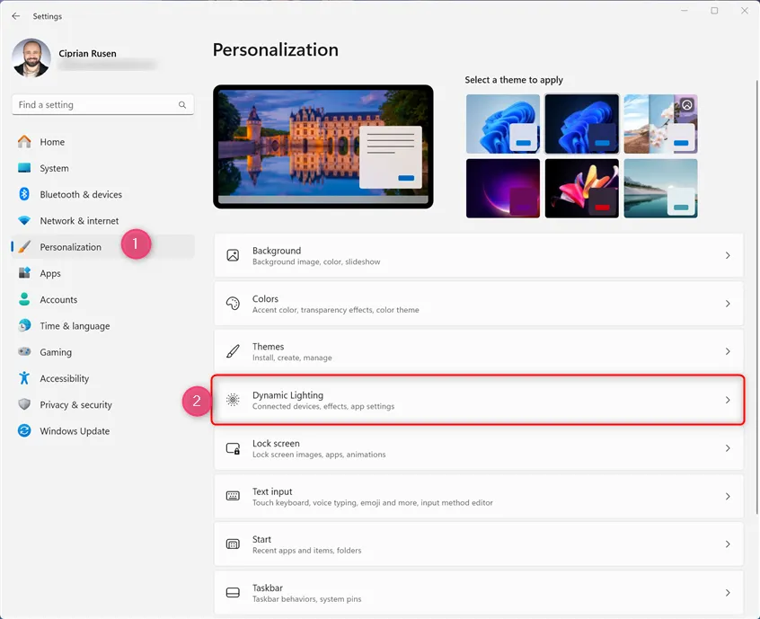This screenshot has width=760, height=619.
Task: Click the Home icon in sidebar
Action: [24, 142]
